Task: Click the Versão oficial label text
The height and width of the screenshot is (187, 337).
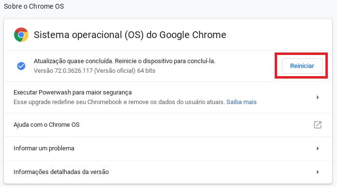Action: pyautogui.click(x=115, y=70)
